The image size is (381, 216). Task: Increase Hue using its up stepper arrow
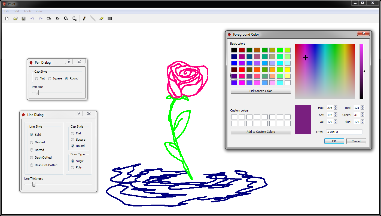click(x=336, y=106)
